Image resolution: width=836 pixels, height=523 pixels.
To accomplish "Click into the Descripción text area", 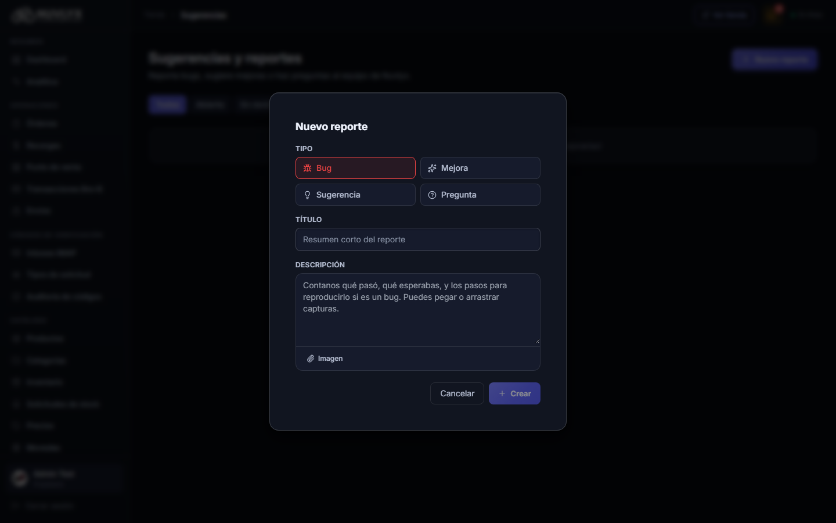I will click(418, 310).
